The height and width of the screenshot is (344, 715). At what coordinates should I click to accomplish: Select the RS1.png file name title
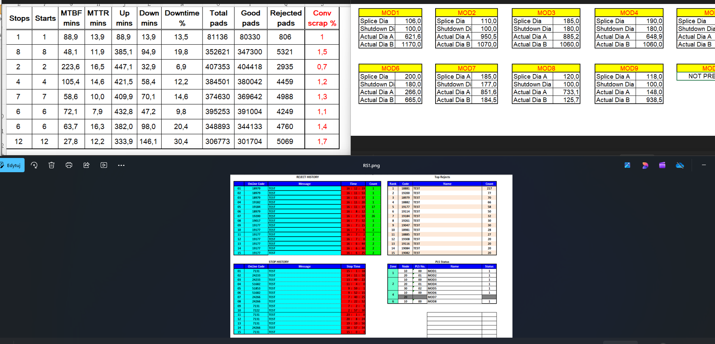tap(371, 165)
